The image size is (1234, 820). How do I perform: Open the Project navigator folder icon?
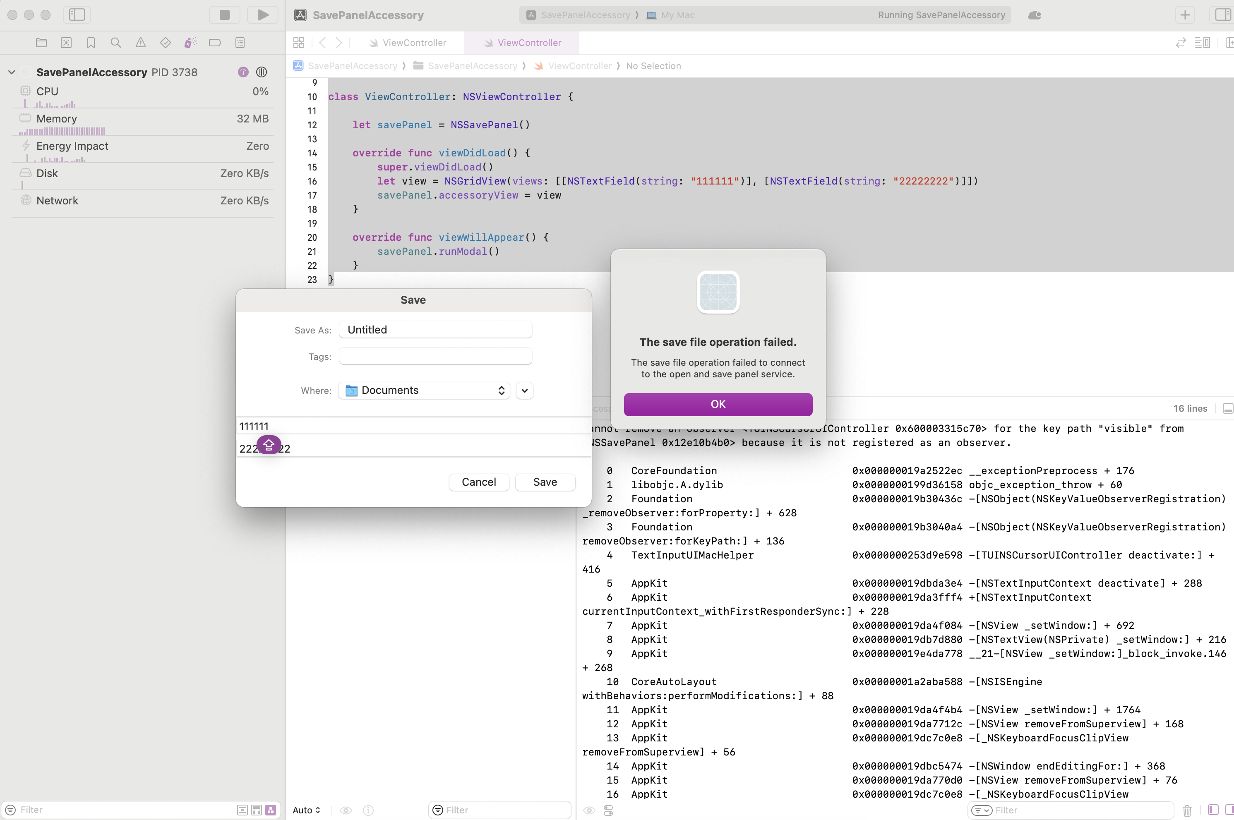click(x=41, y=43)
